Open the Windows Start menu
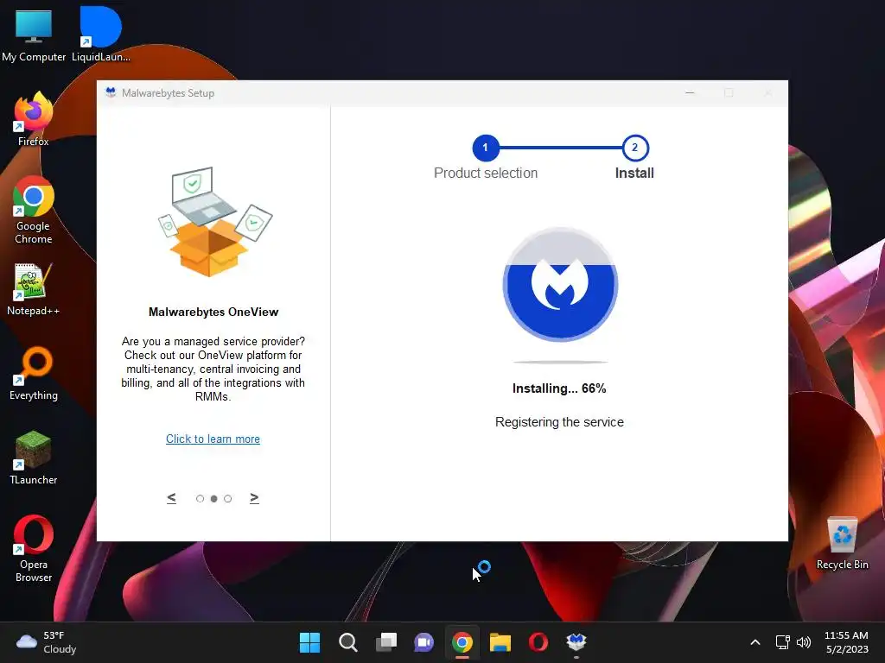 click(x=309, y=642)
